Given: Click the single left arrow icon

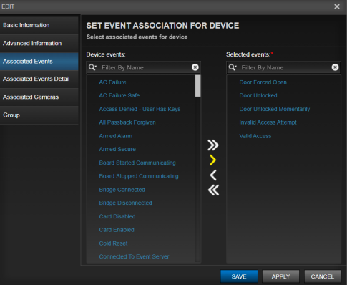Looking at the screenshot, I should click(213, 175).
